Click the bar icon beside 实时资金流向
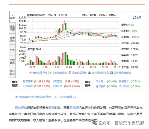149x129 pixels. pyautogui.click(x=50, y=73)
